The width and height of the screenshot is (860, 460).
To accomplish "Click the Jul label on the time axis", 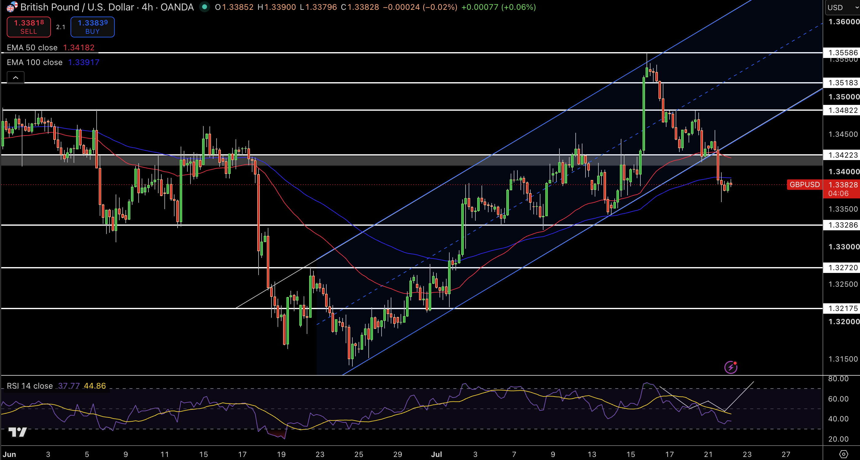I will [x=436, y=454].
